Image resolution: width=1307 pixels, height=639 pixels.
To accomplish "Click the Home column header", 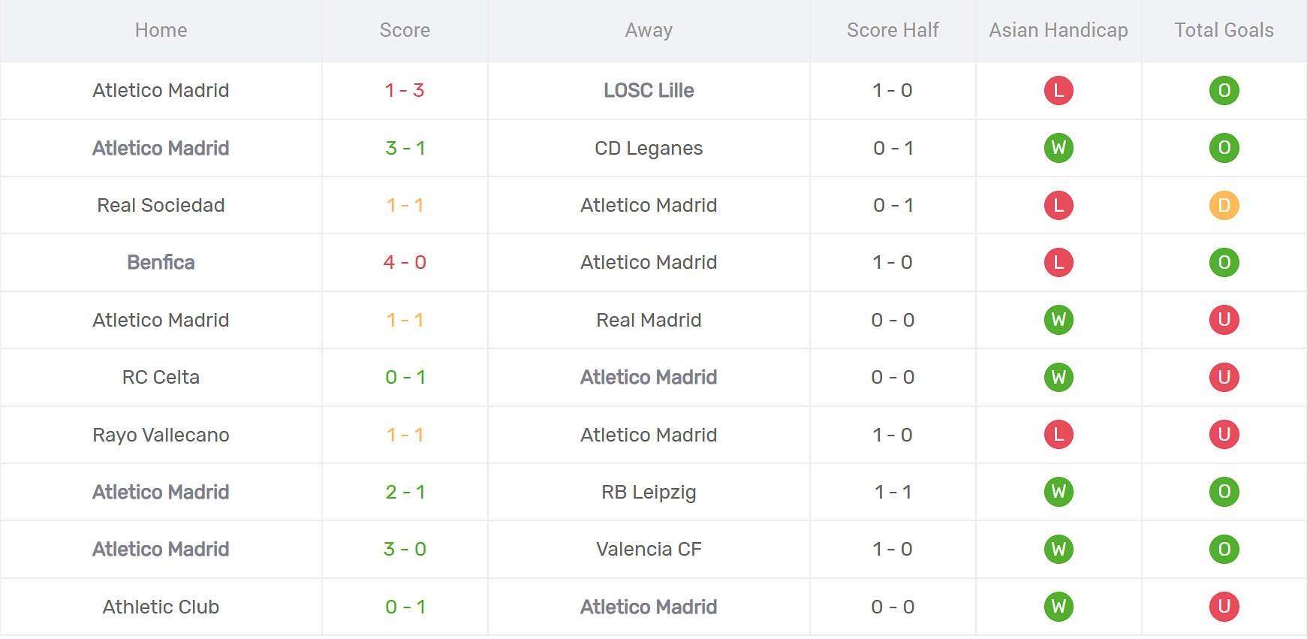I will pyautogui.click(x=161, y=30).
